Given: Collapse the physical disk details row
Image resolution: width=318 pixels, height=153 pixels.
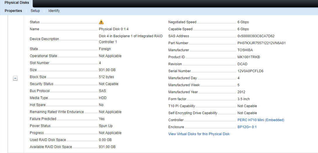Looking at the screenshot, I should [x=15, y=78].
